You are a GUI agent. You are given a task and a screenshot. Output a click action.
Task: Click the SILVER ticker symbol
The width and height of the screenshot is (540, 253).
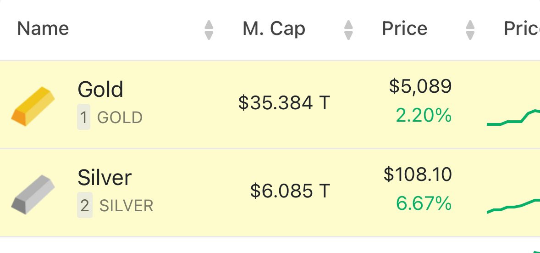[x=126, y=206]
